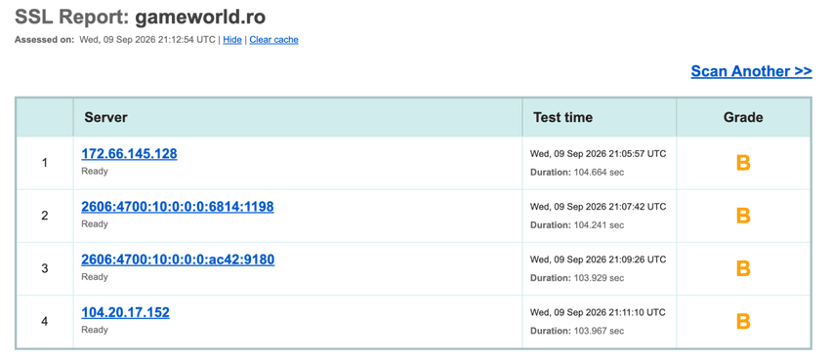Click test time 21:11:10 UTC

pos(599,312)
